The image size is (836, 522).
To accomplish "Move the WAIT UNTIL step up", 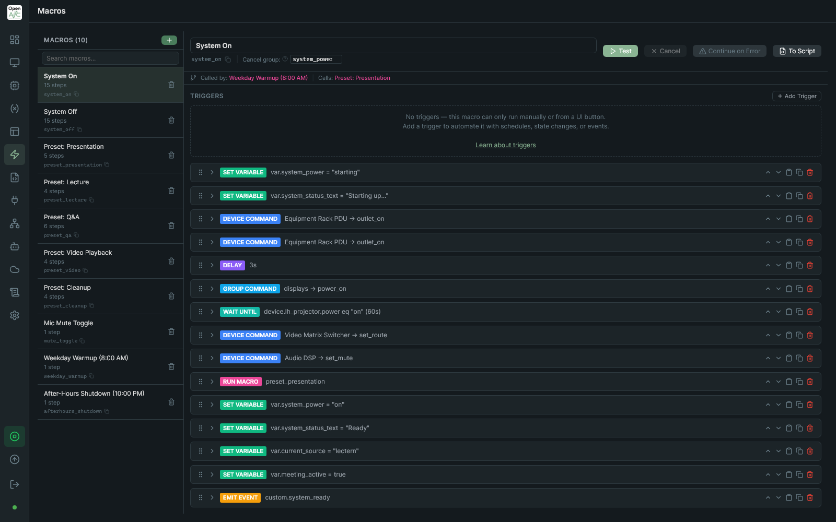I will 768,312.
